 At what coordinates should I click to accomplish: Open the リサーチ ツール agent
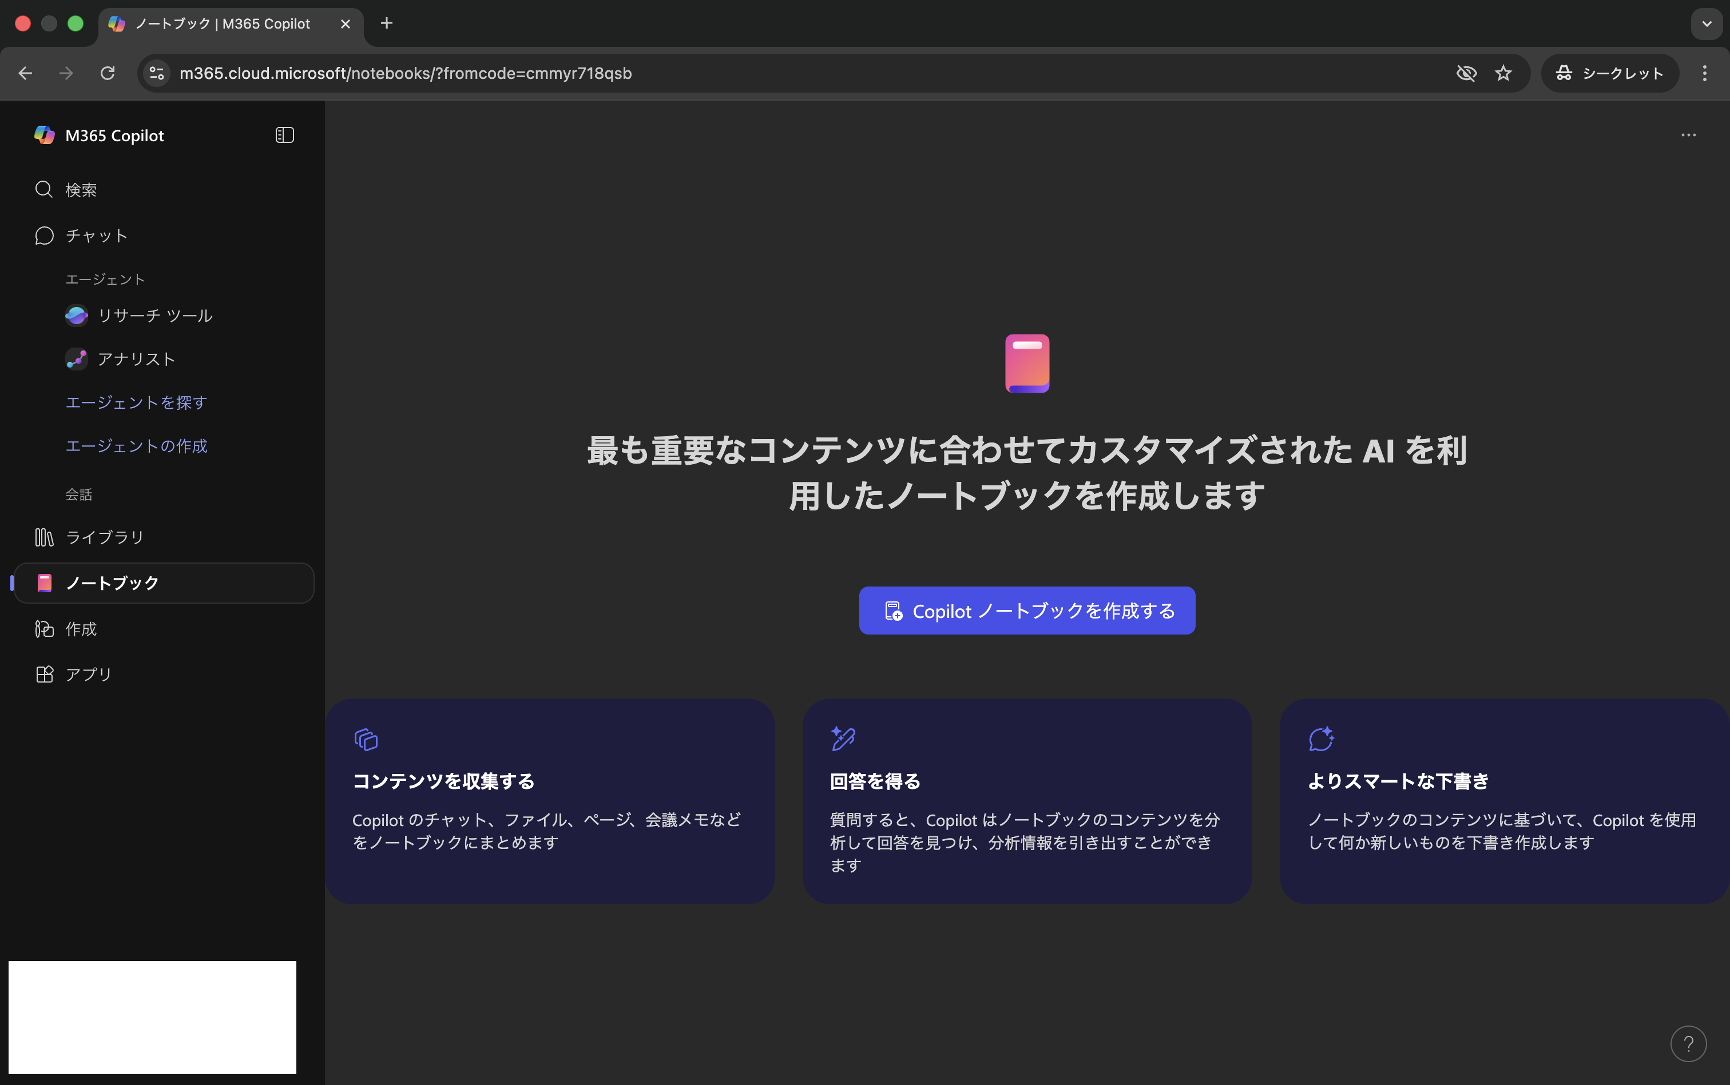tap(154, 315)
